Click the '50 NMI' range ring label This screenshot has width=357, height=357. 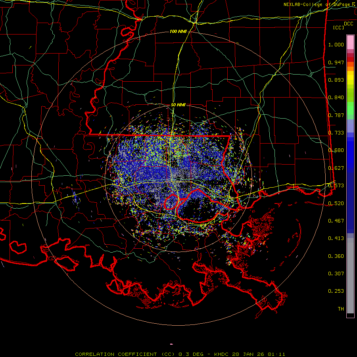(x=178, y=105)
